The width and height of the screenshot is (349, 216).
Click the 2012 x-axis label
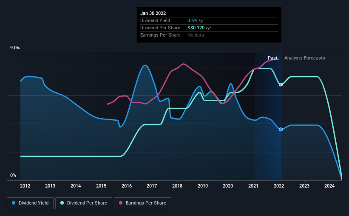click(25, 186)
